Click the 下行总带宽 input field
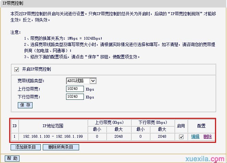Screen dimensions: 227x163 click(75, 97)
